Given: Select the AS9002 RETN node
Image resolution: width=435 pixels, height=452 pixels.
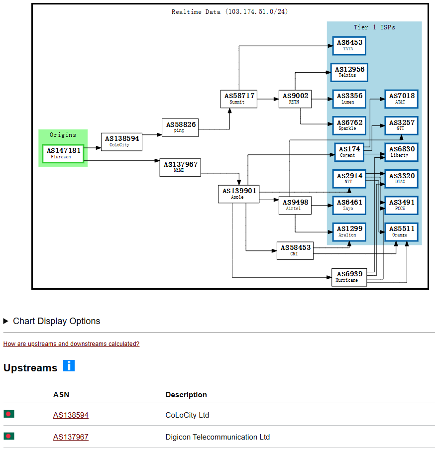Looking at the screenshot, I should pos(295,99).
